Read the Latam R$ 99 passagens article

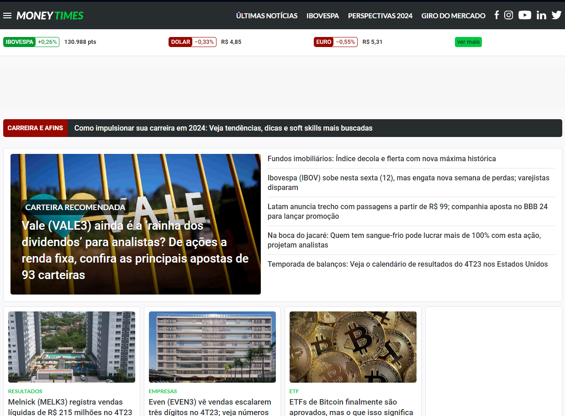[x=407, y=211]
